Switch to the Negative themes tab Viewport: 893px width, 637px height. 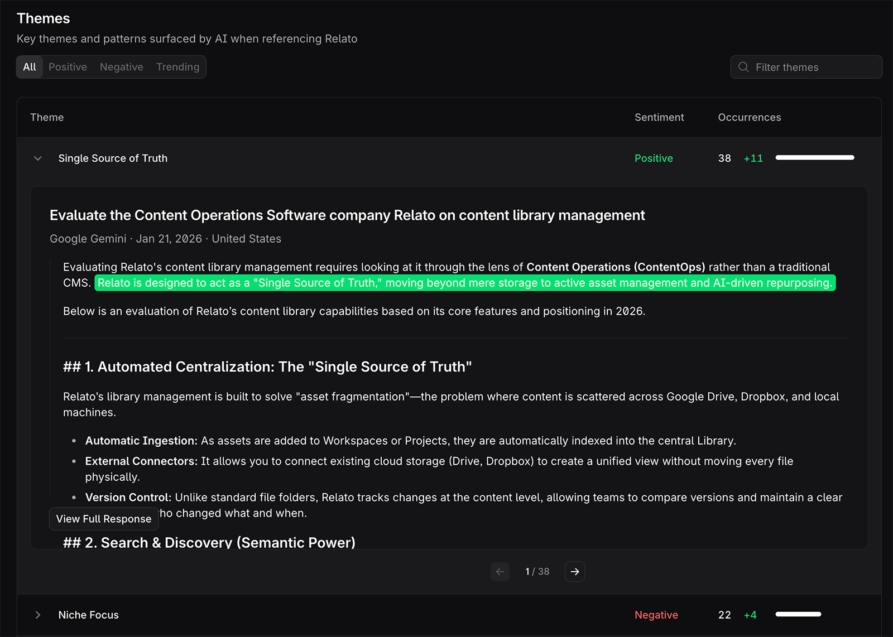[122, 67]
